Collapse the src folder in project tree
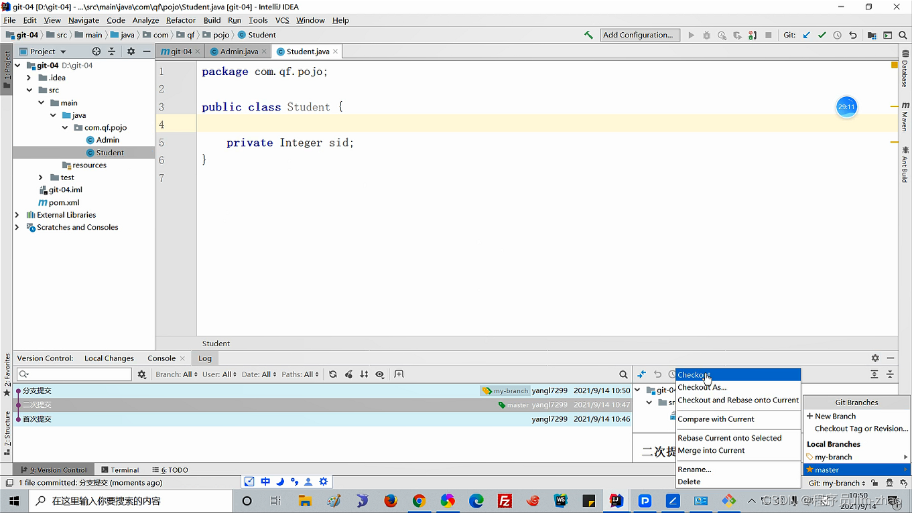This screenshot has width=912, height=513. [29, 90]
